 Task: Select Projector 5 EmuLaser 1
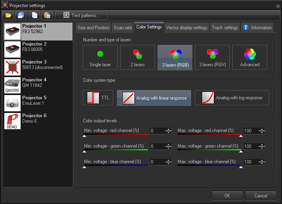(x=38, y=103)
